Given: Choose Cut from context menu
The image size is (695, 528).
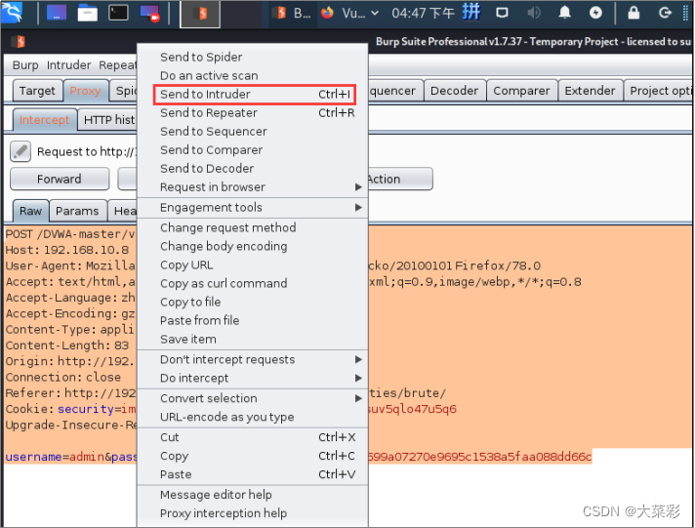Looking at the screenshot, I should pyautogui.click(x=253, y=437).
